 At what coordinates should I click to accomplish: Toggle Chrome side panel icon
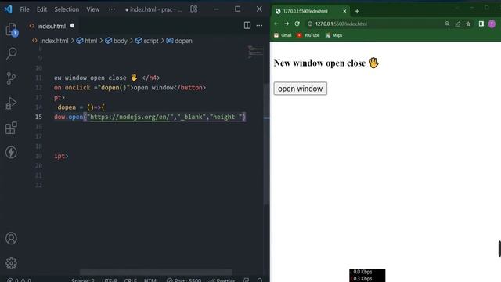tap(481, 23)
